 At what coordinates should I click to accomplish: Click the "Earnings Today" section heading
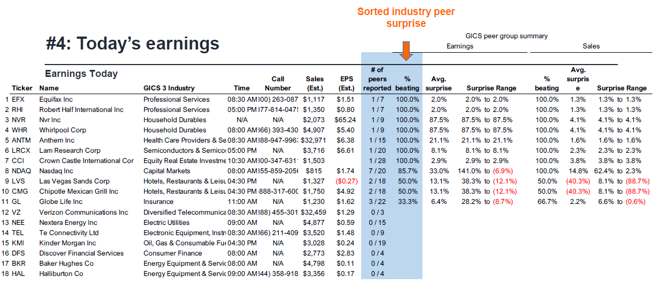click(x=81, y=74)
